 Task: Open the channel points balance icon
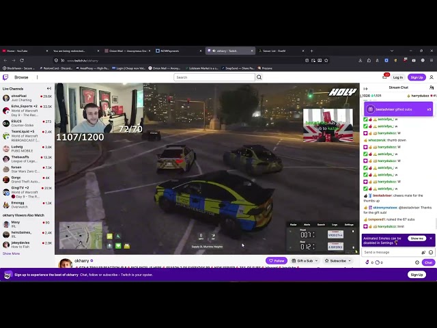point(378,262)
